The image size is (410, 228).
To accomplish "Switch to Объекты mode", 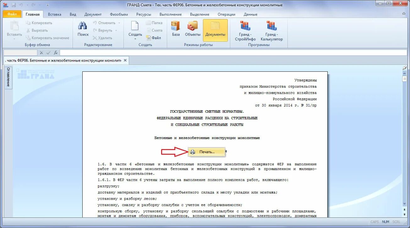I will point(193,29).
